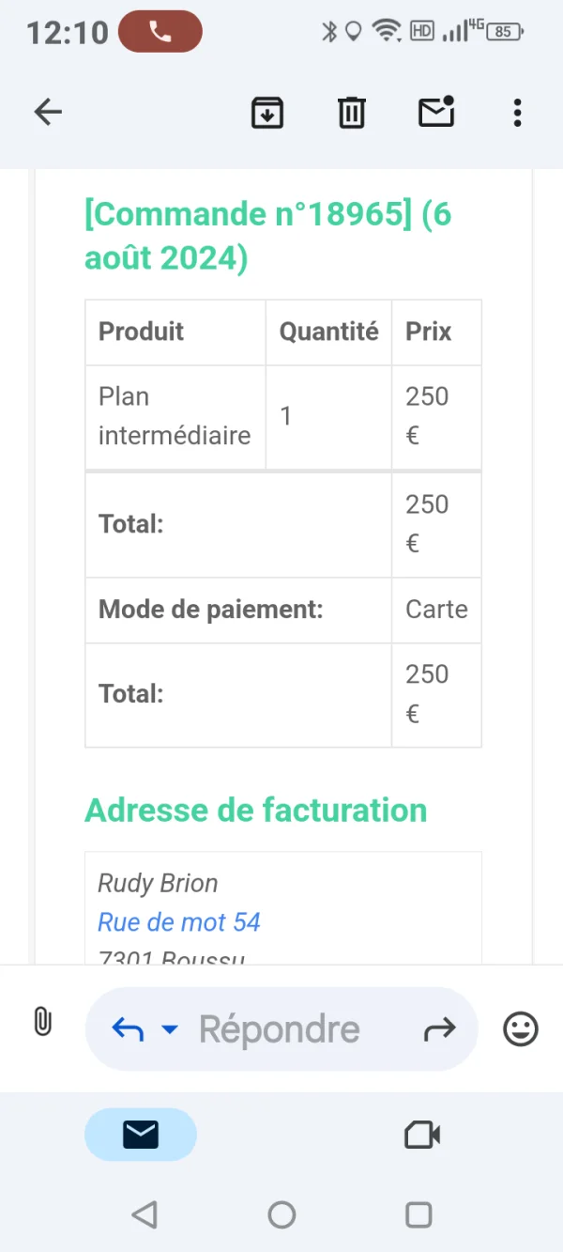Open the emoji reaction picker
Screen dimensions: 563x1252
(521, 1029)
